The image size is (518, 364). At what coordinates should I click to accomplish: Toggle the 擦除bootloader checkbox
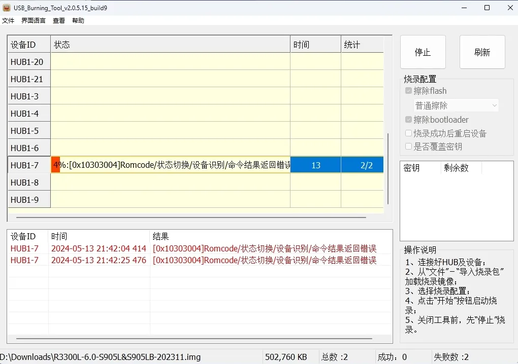409,120
